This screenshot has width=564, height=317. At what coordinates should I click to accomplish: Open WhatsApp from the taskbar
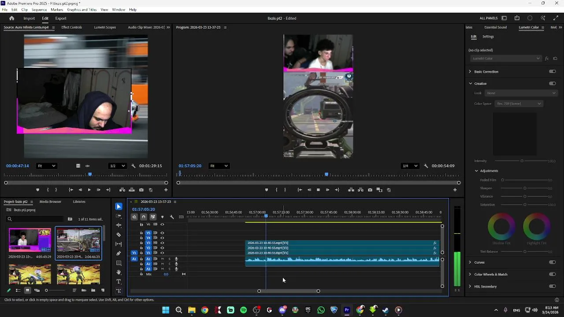321,310
